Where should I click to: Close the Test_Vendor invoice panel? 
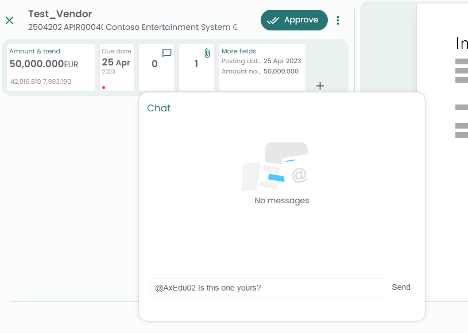10,20
